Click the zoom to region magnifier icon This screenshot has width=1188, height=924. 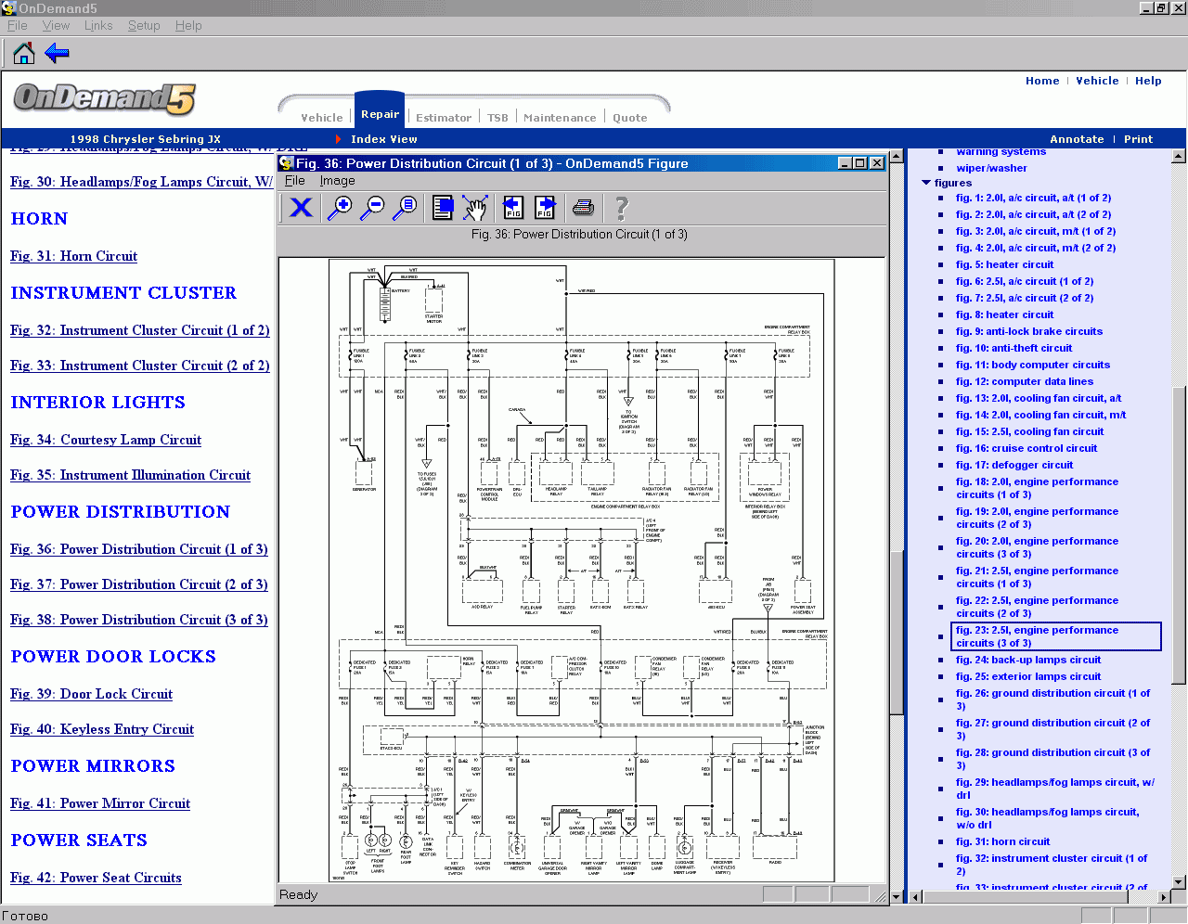pyautogui.click(x=405, y=207)
